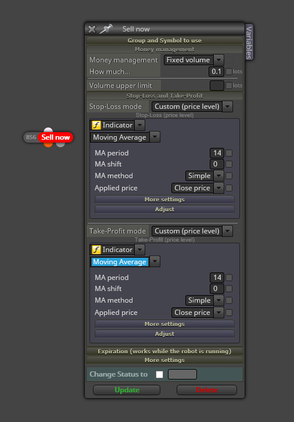
Task: Click Adjust in Take-Profit indicator box
Action: [x=164, y=334]
